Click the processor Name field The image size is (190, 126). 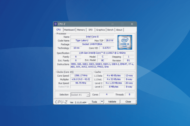click(92, 36)
